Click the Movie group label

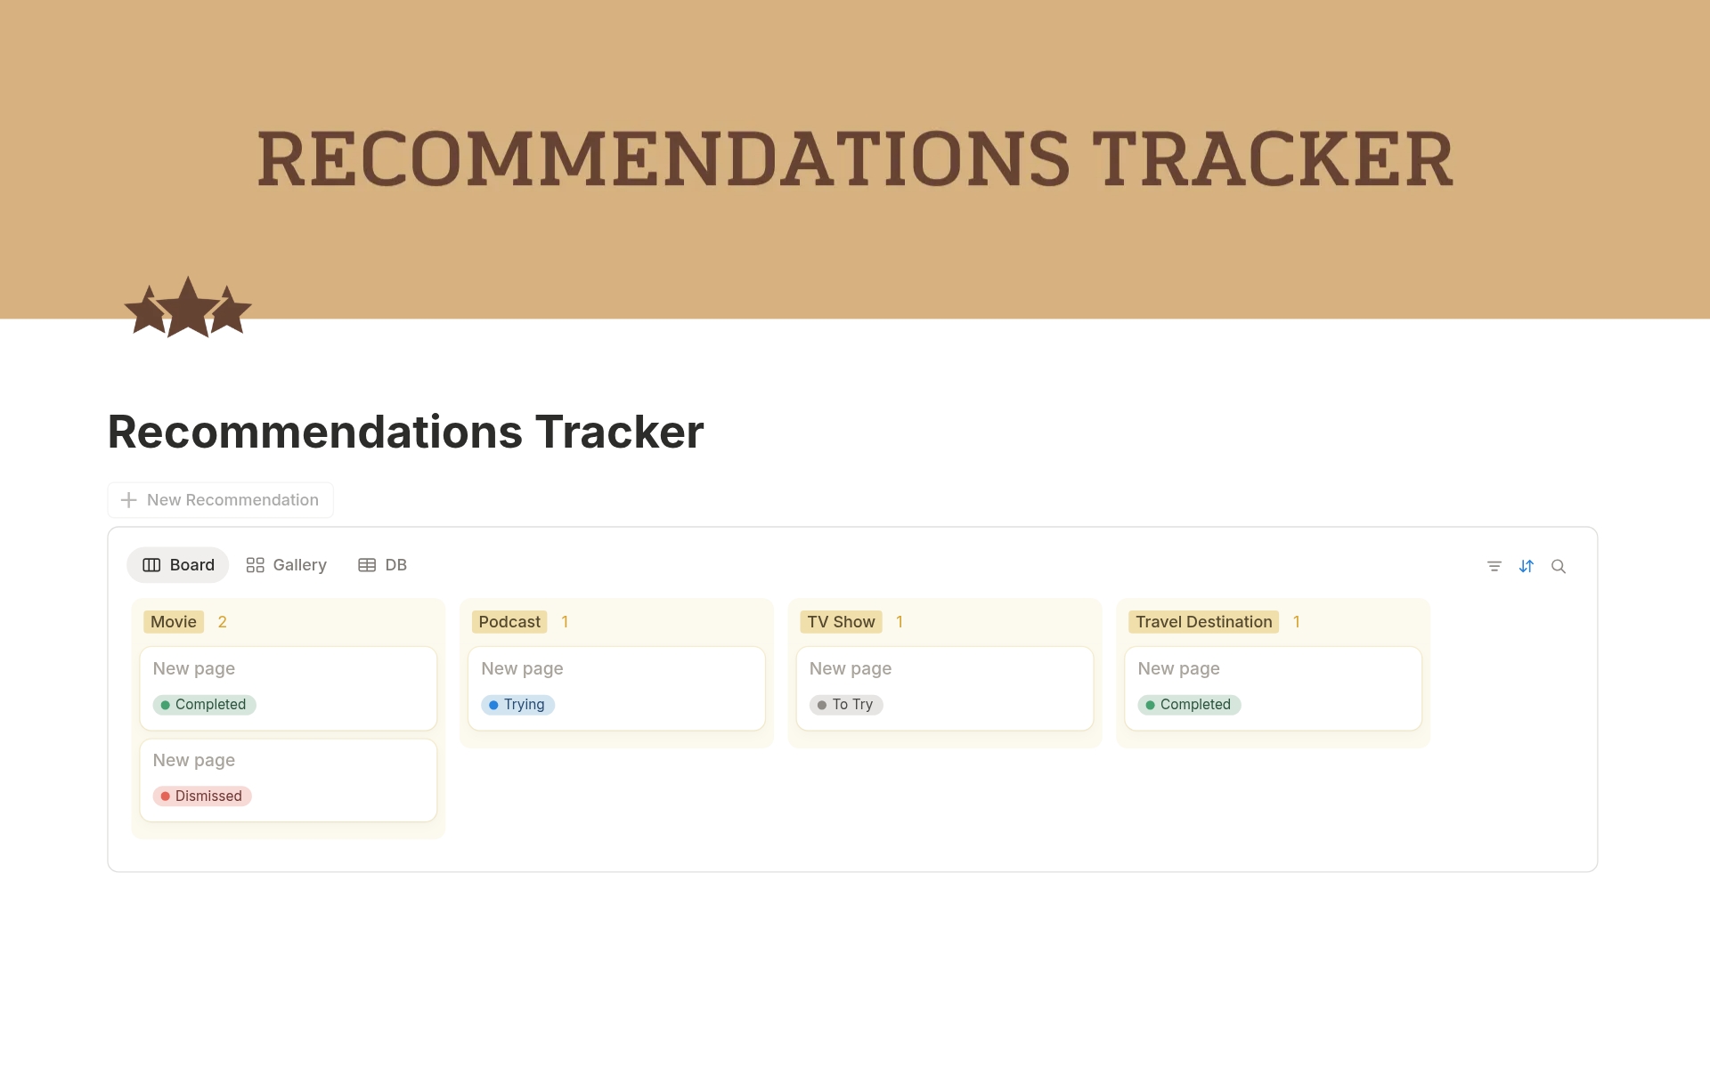[x=174, y=622]
